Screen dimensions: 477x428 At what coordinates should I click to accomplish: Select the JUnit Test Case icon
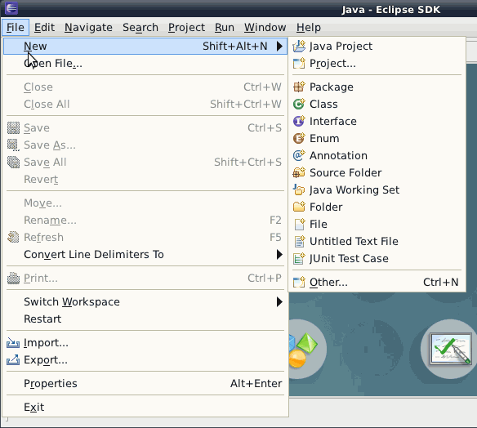tap(299, 259)
